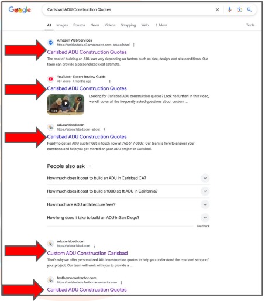Click the 'People also ask' heading

coord(66,166)
